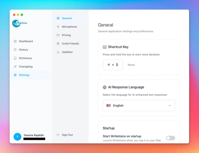
Task: Reset the shortcut key
Action: [x=131, y=65]
